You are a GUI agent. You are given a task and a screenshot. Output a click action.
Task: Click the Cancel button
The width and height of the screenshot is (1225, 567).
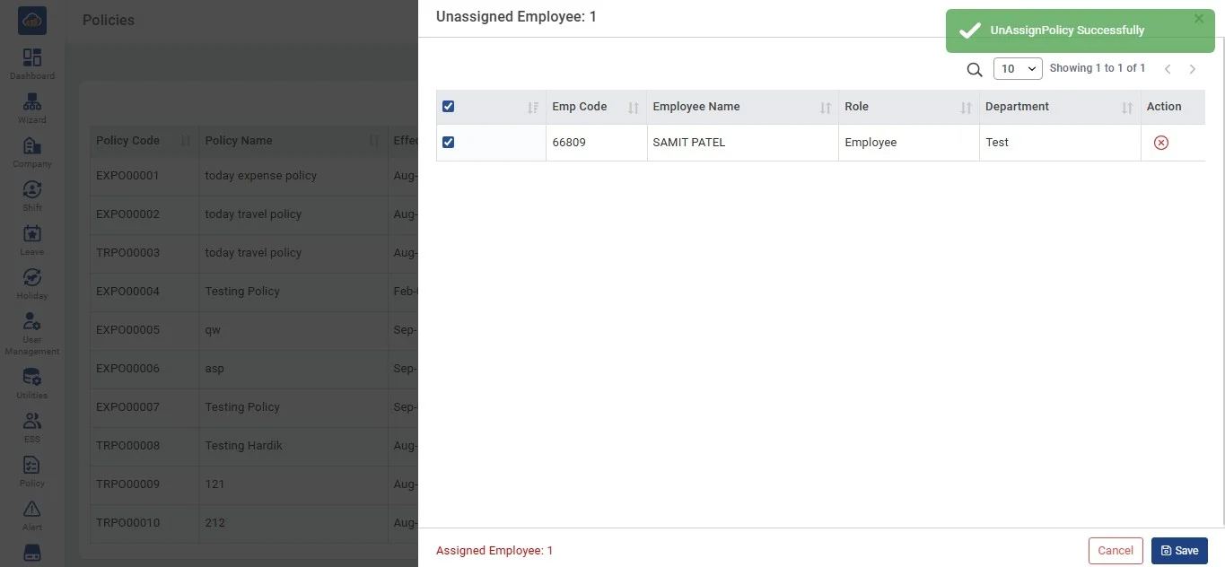[x=1116, y=551]
